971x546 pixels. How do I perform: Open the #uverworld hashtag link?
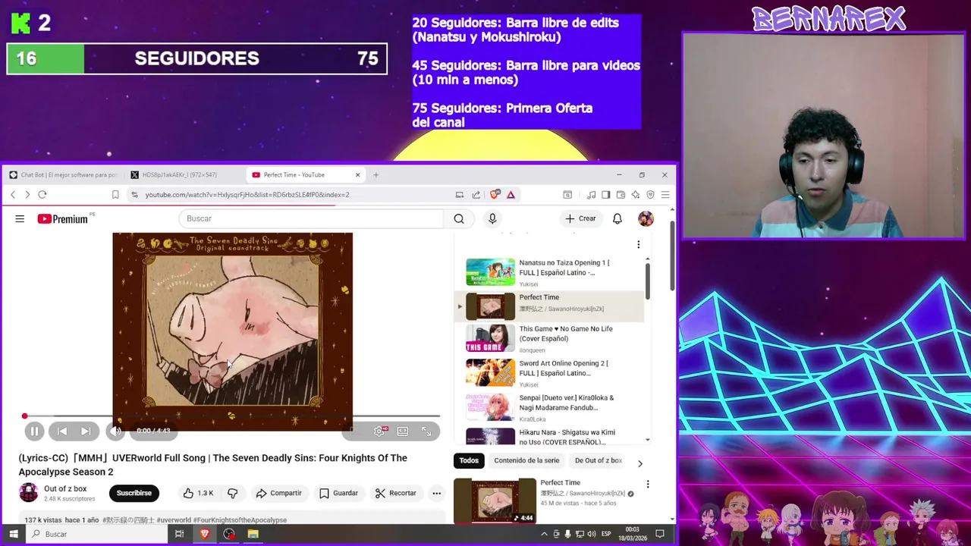(174, 520)
